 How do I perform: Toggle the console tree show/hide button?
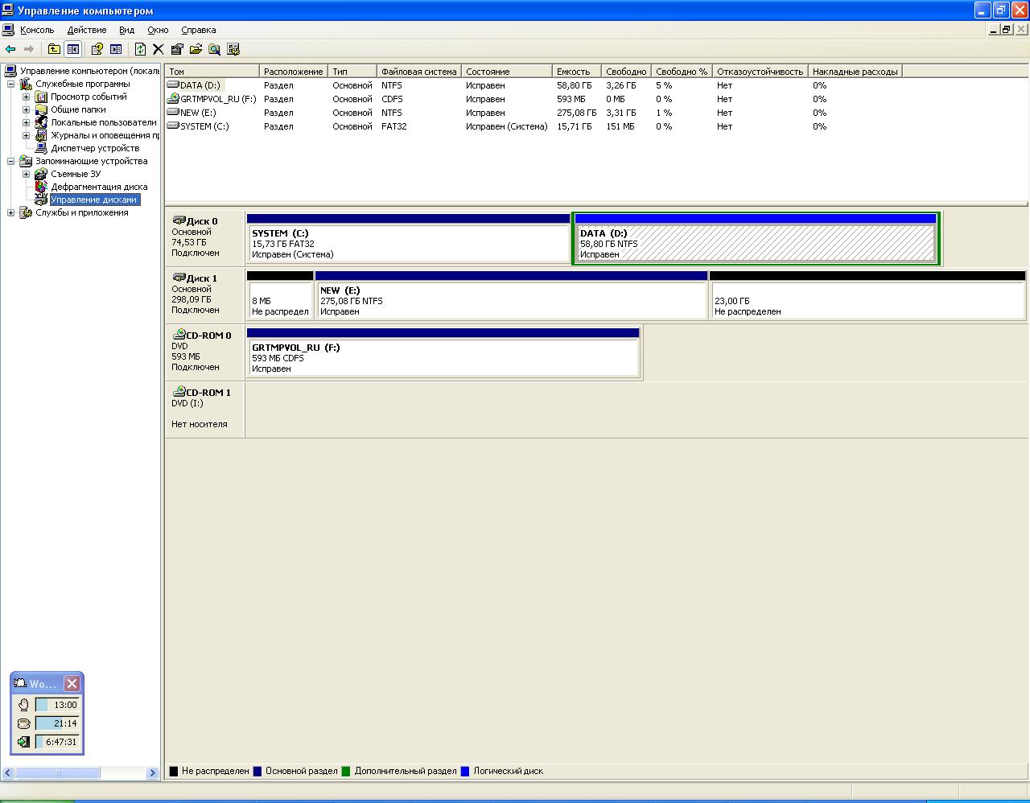click(x=73, y=49)
